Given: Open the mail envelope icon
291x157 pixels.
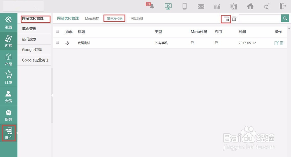Looking at the screenshot, I should point(201,6).
